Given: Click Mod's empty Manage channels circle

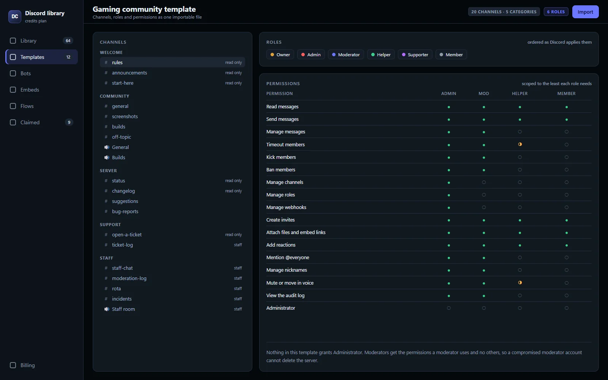Looking at the screenshot, I should (484, 182).
